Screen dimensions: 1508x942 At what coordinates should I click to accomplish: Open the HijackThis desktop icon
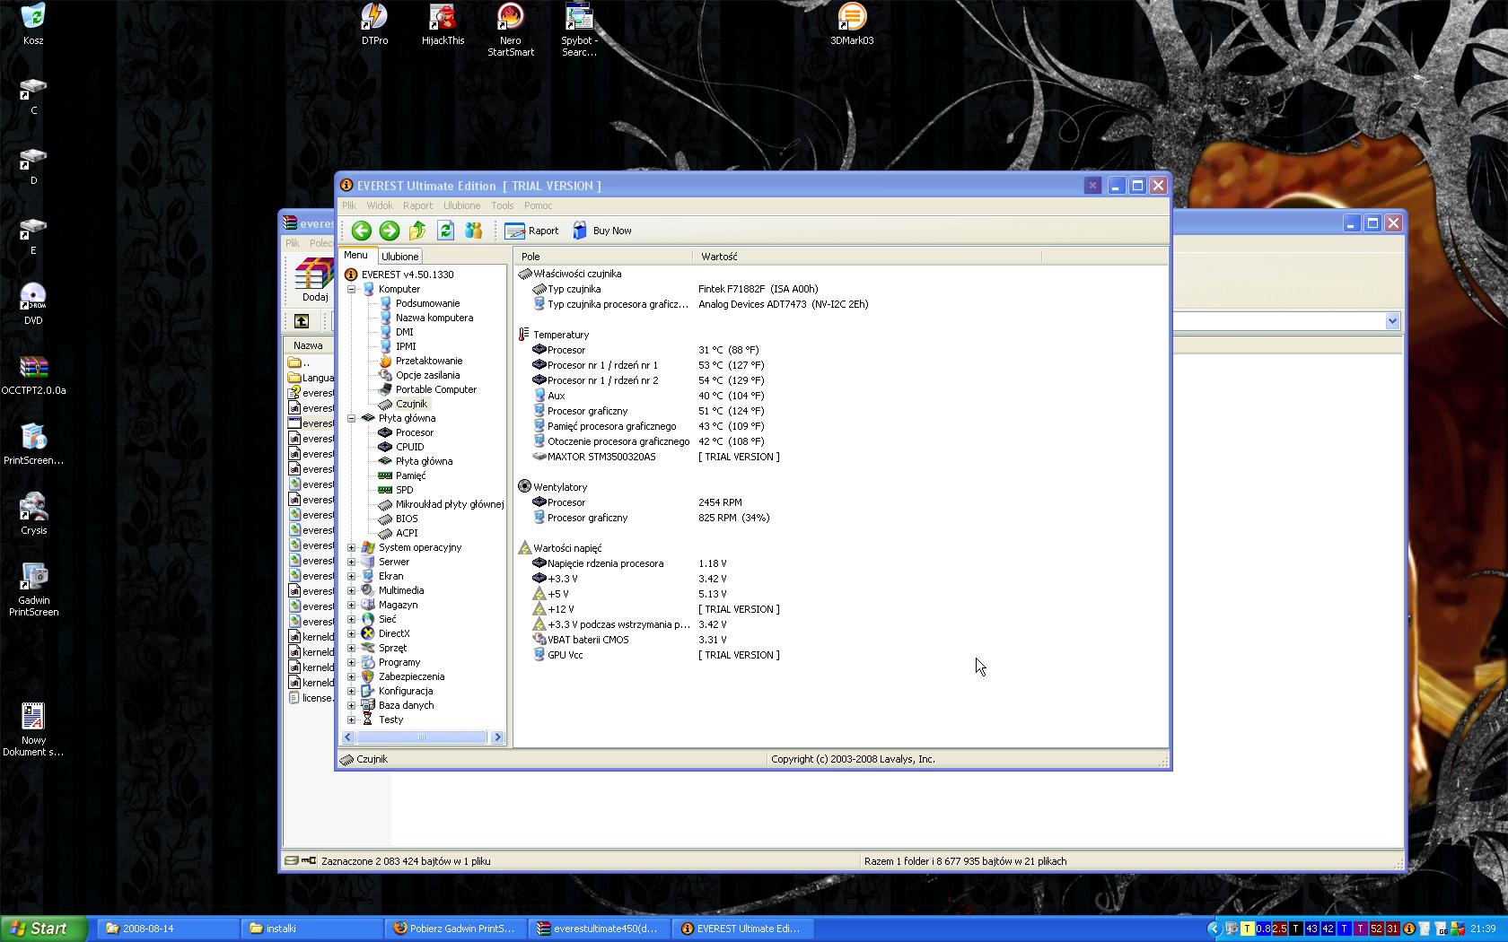tap(443, 24)
